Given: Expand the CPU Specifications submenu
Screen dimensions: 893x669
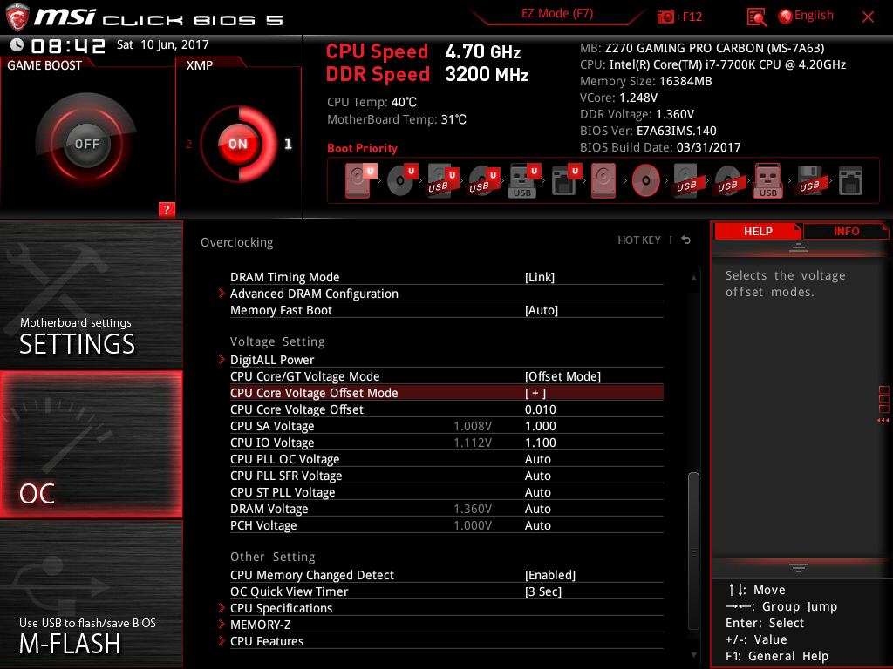Looking at the screenshot, I should coord(446,608).
